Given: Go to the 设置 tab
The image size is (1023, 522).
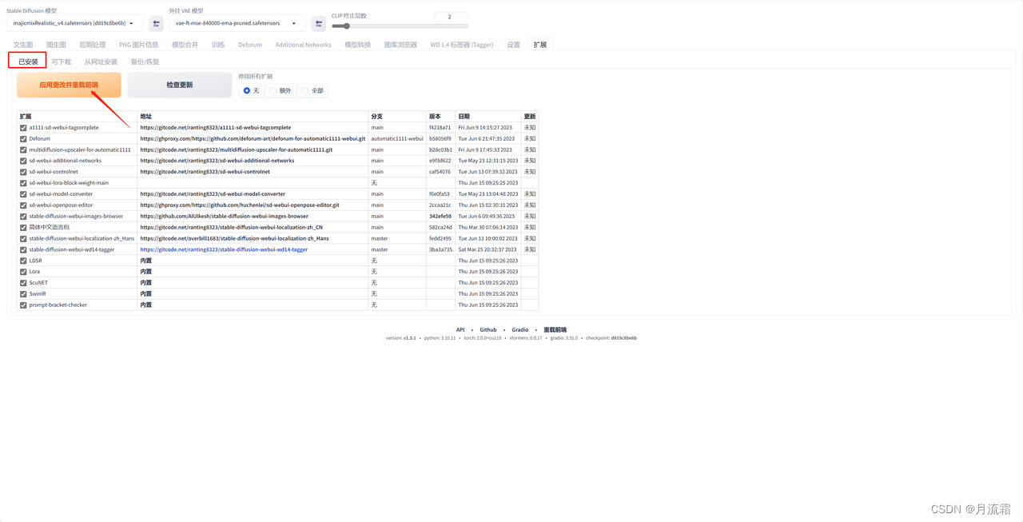Looking at the screenshot, I should (x=513, y=45).
